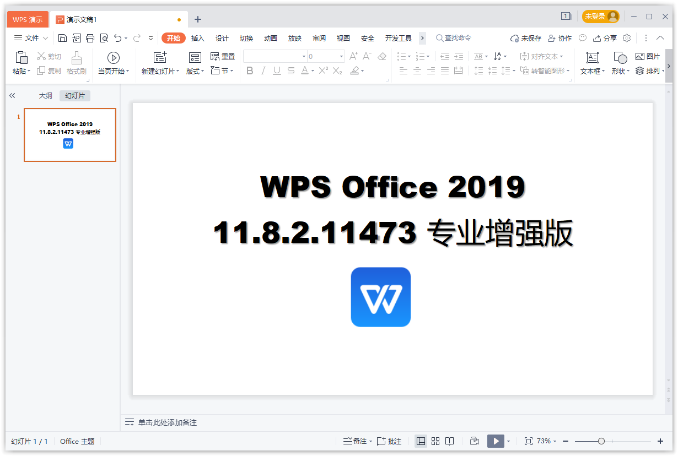This screenshot has width=678, height=456.
Task: Open the File (文件) menu
Action: (31, 38)
